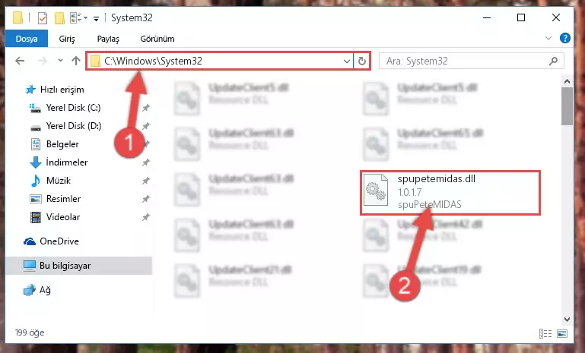Open the Dosya menu tab
This screenshot has height=353, width=585.
pos(27,39)
